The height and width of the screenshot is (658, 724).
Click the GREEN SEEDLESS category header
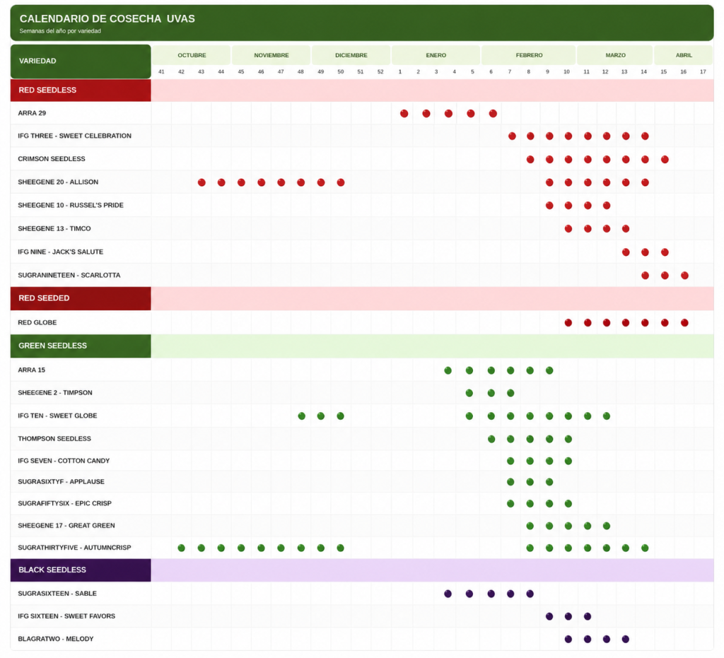pyautogui.click(x=81, y=346)
